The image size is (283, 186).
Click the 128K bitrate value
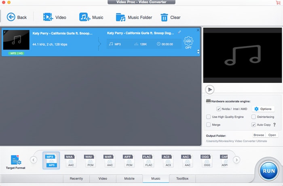point(143,44)
